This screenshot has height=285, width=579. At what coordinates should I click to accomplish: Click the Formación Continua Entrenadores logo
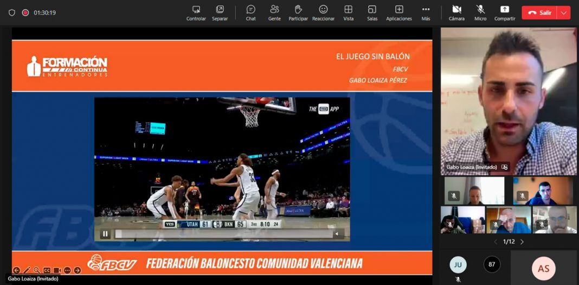coord(67,66)
